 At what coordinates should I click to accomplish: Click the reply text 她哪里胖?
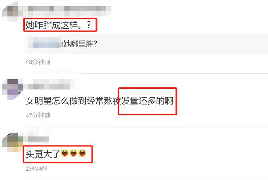click(80, 44)
